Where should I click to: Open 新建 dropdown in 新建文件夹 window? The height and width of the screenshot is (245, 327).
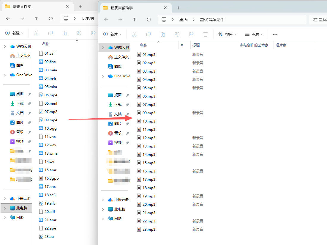[14, 33]
